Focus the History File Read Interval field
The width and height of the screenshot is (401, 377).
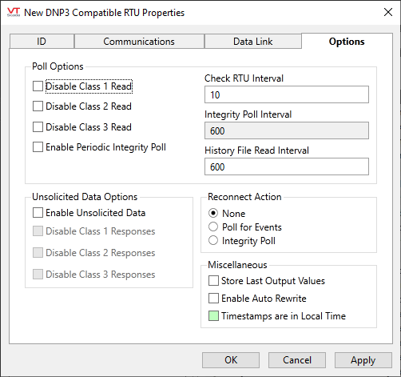click(x=287, y=166)
